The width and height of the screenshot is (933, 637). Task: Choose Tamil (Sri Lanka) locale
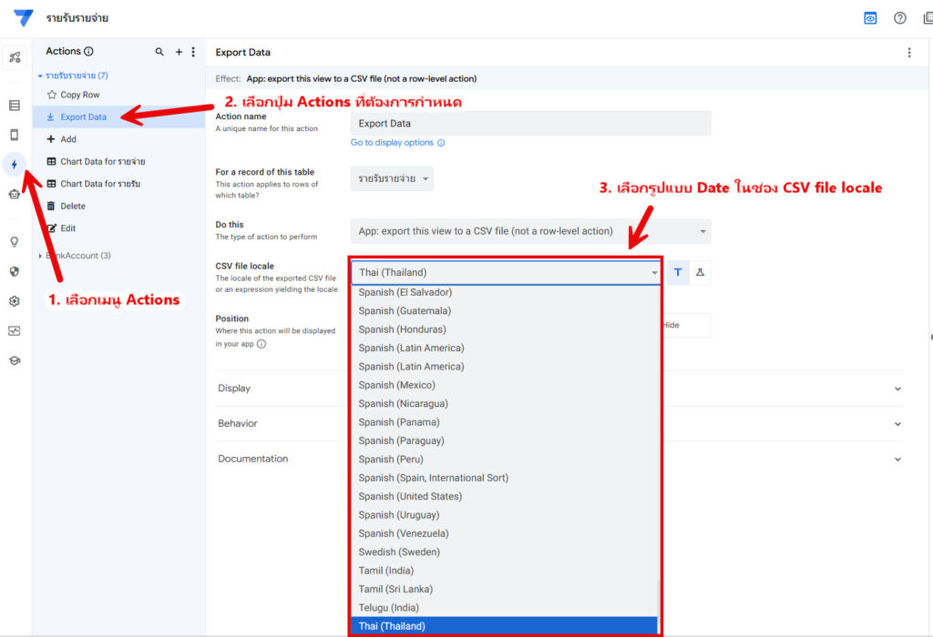click(x=503, y=589)
